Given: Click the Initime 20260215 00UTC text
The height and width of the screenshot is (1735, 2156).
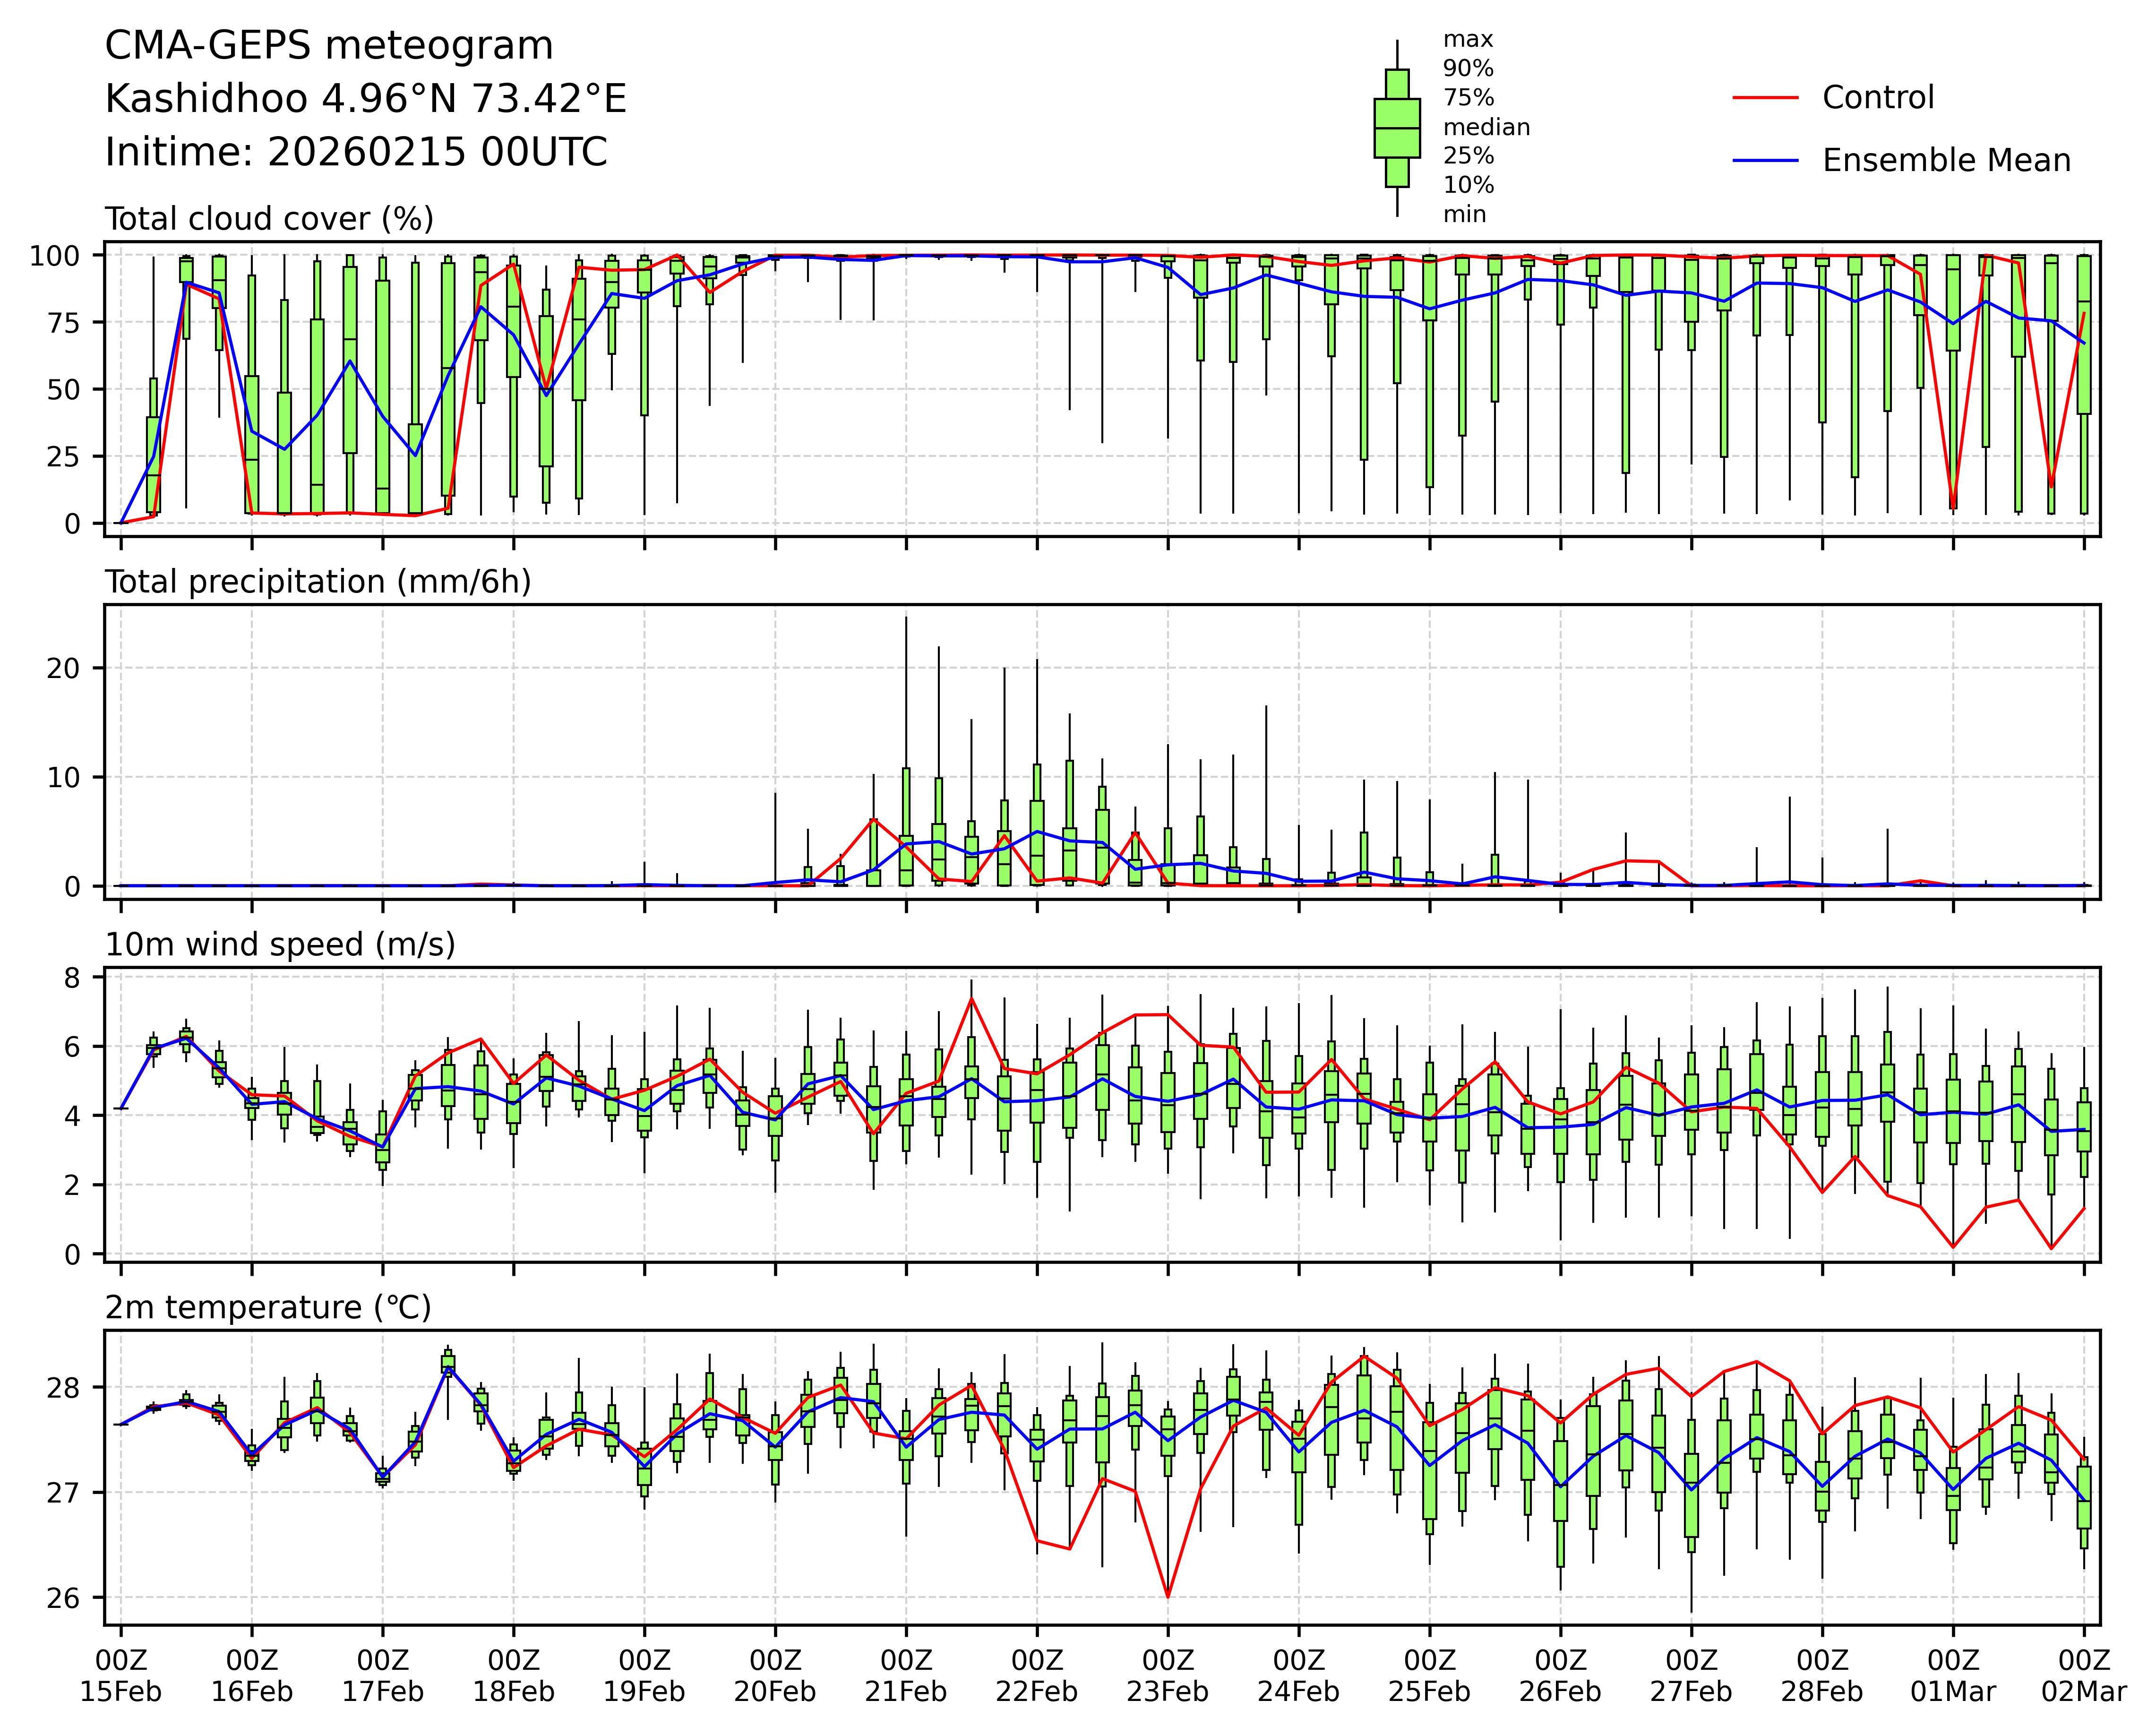Looking at the screenshot, I should click(356, 152).
